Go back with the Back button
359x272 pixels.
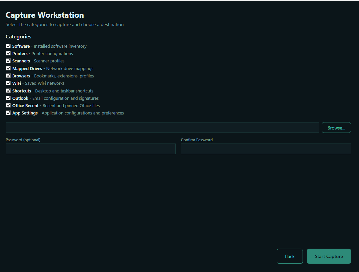(x=290, y=256)
